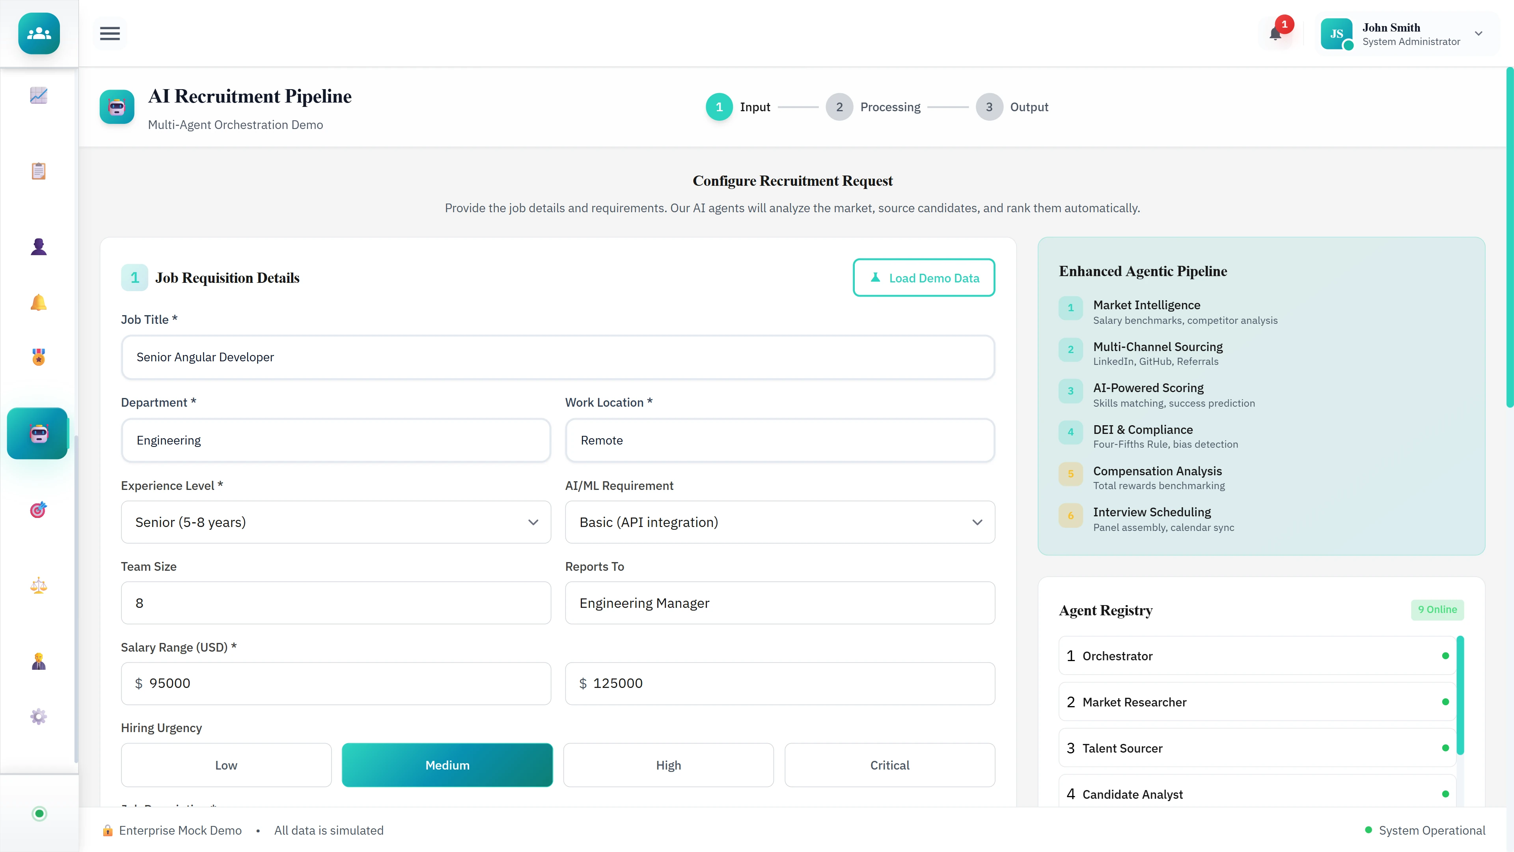Click inside the Job Title input field
1514x852 pixels.
pyautogui.click(x=557, y=357)
